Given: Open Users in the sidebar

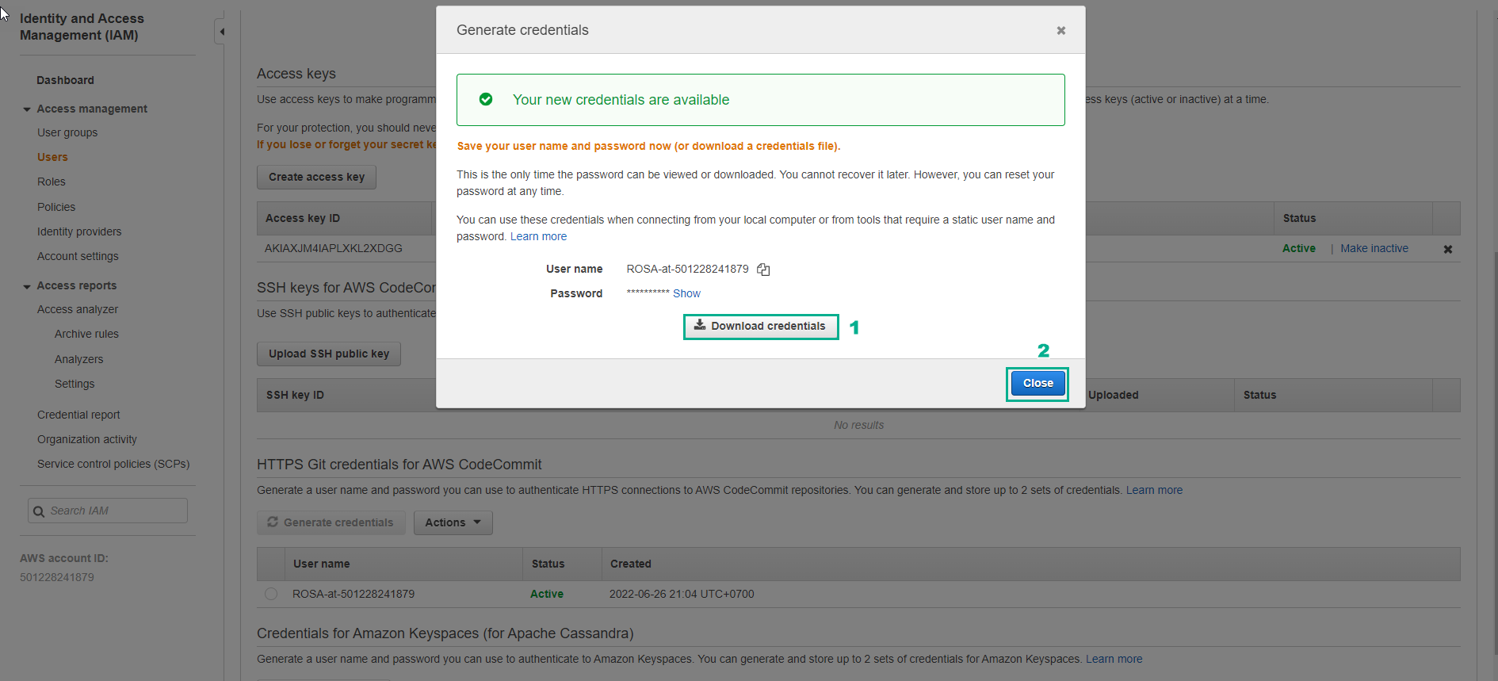Looking at the screenshot, I should pyautogui.click(x=52, y=157).
